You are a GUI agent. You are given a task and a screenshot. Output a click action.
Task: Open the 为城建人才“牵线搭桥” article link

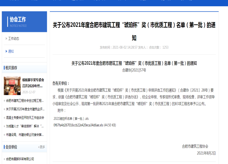pos(25,126)
